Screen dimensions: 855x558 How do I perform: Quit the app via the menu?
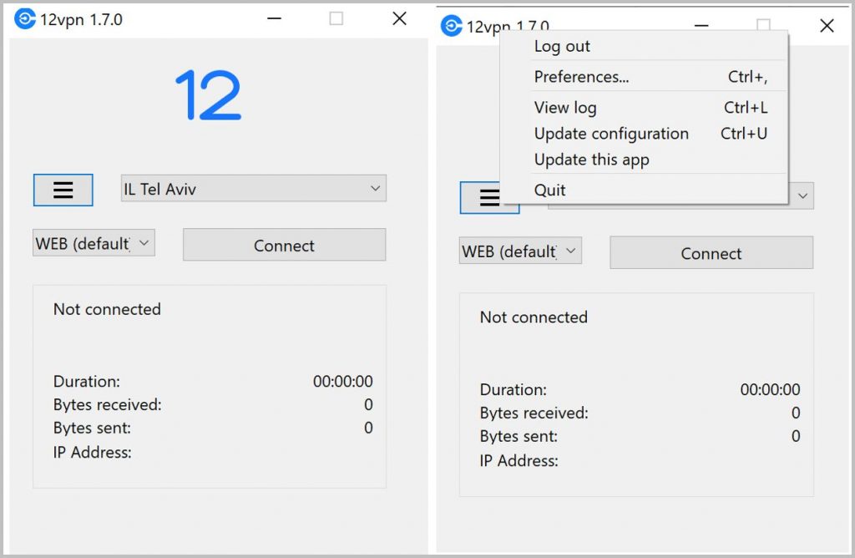click(x=549, y=190)
